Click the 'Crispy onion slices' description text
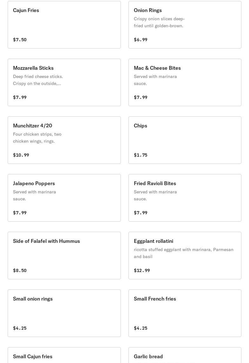Image resolution: width=249 pixels, height=363 pixels. tap(159, 22)
